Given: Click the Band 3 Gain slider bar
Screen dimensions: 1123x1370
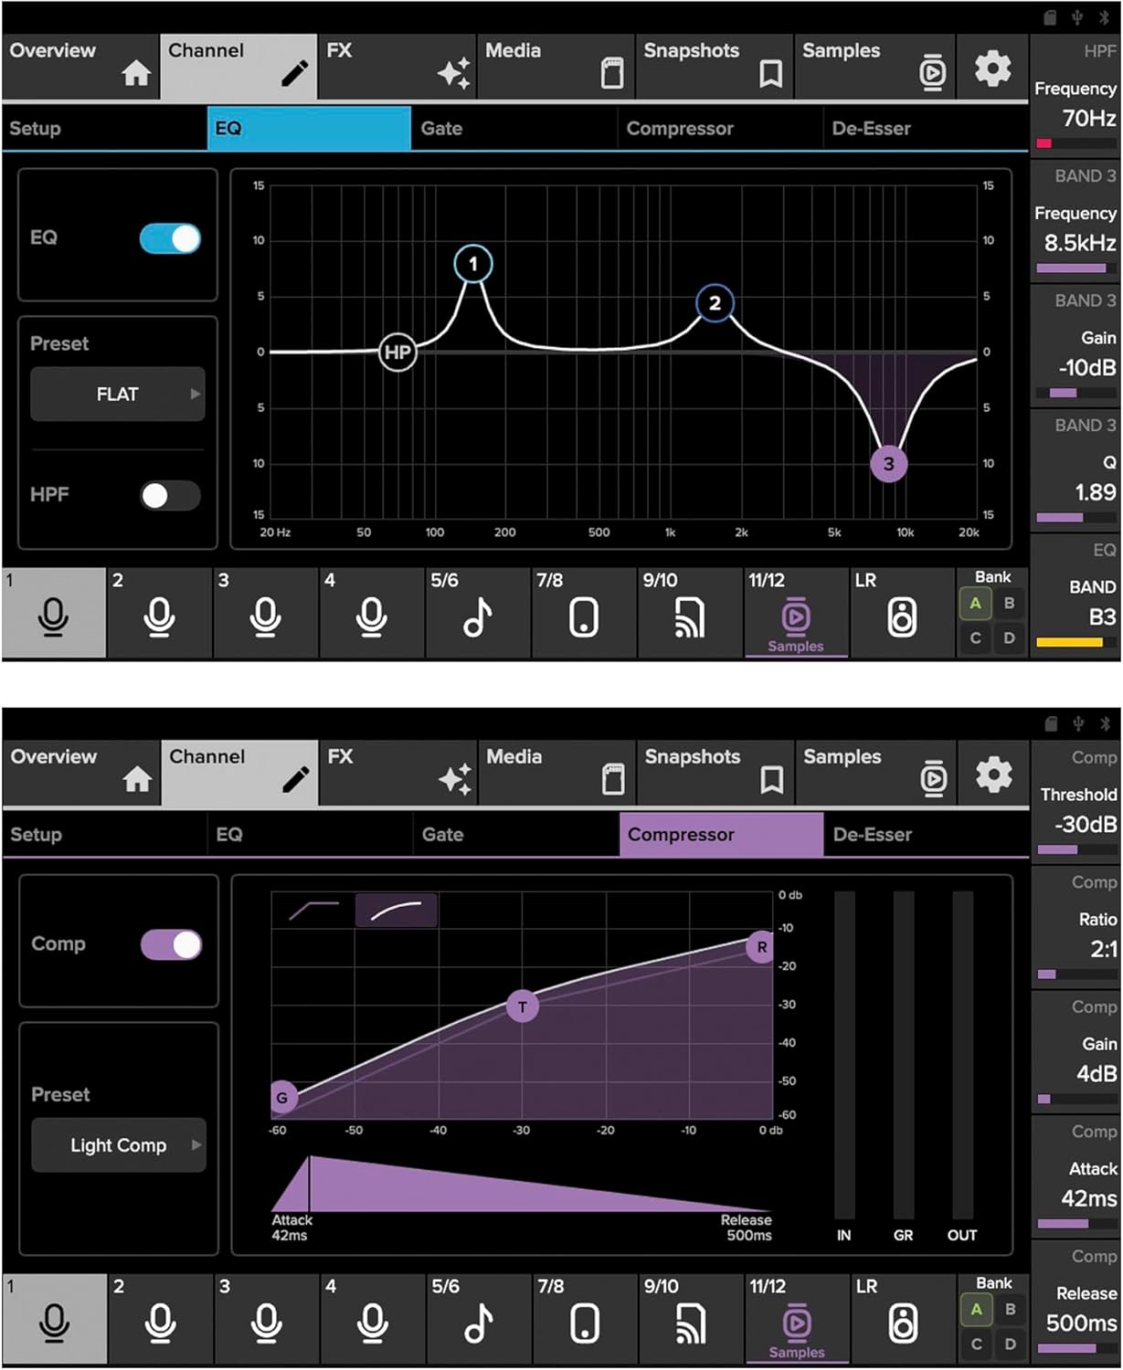Looking at the screenshot, I should pyautogui.click(x=1075, y=393).
